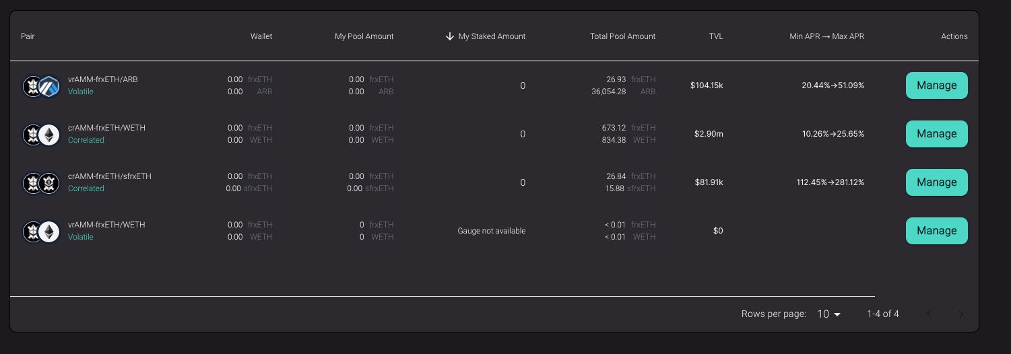Manage the crAMM-frxETH/WETH pool
The image size is (1011, 354).
click(x=936, y=134)
